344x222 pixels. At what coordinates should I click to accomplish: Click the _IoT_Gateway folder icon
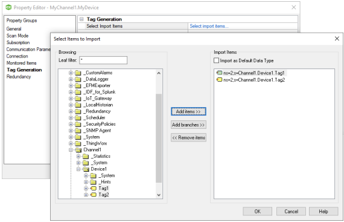[78, 99]
